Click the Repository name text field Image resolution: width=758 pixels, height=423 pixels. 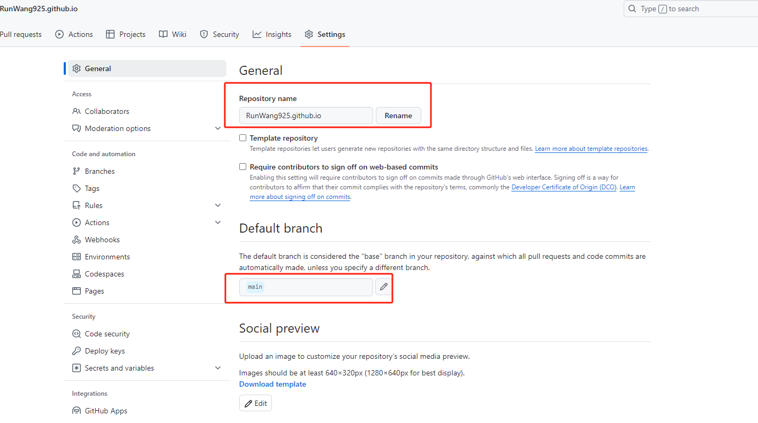(x=306, y=116)
